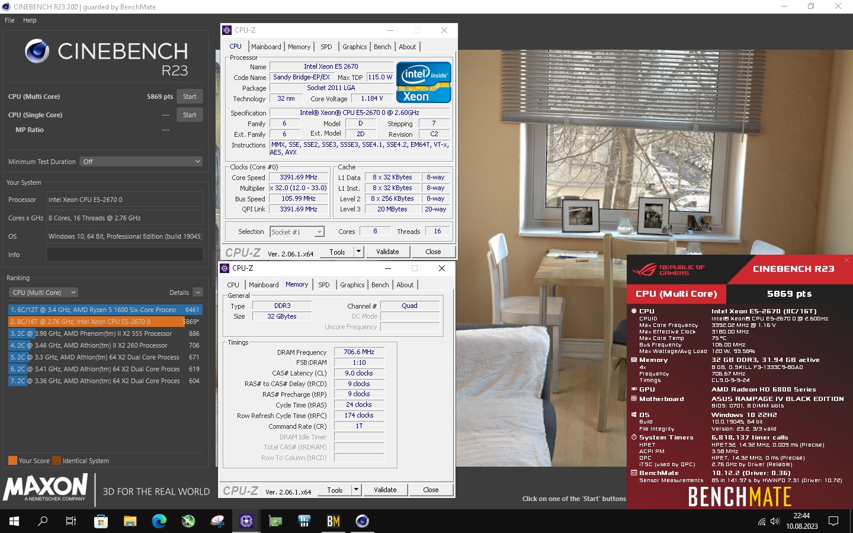The width and height of the screenshot is (853, 533).
Task: Switch to Memory tab in upper CPU-Z
Action: coord(299,47)
